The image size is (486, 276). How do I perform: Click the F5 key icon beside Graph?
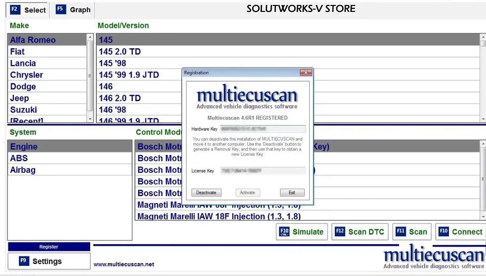point(60,9)
